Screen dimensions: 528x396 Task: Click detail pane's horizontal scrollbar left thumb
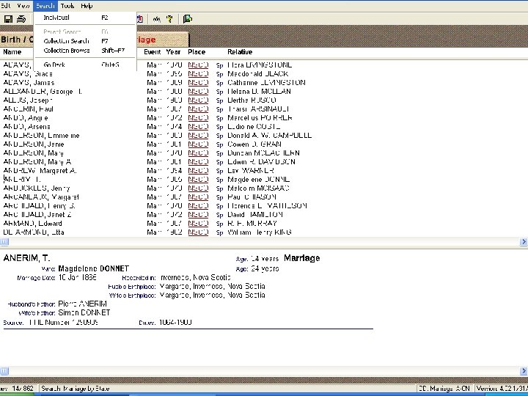(x=4, y=371)
